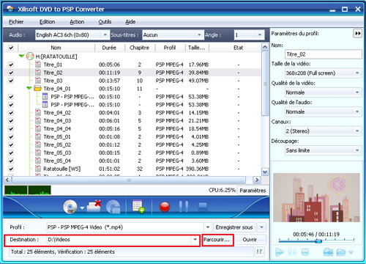The image size is (366, 264).
Task: Stop the preview video playback
Action: point(305,252)
